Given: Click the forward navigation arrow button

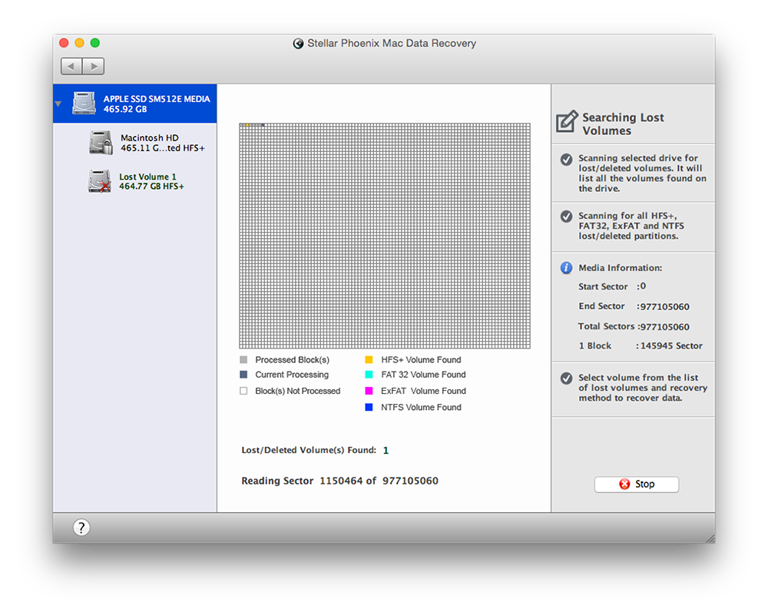Looking at the screenshot, I should coord(93,67).
